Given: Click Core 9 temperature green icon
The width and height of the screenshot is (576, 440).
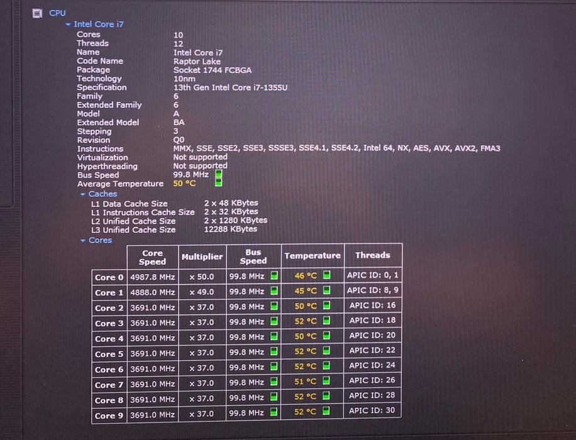Looking at the screenshot, I should [326, 410].
